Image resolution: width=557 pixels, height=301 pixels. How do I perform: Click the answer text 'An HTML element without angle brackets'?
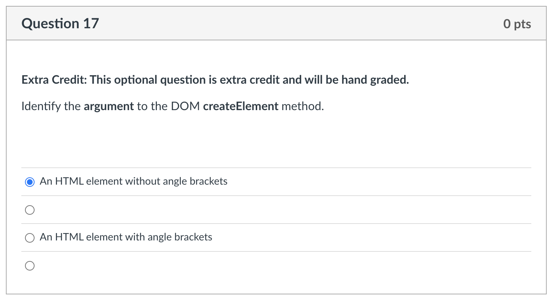pos(134,181)
